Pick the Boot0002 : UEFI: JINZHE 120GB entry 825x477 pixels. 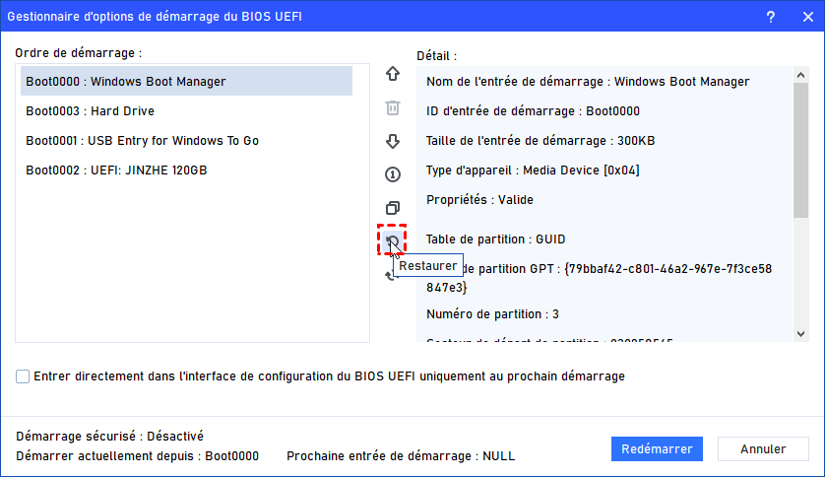tap(116, 170)
